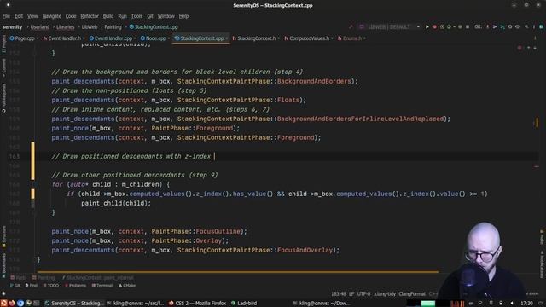
Task: Open the Tools menu
Action: coord(136,16)
